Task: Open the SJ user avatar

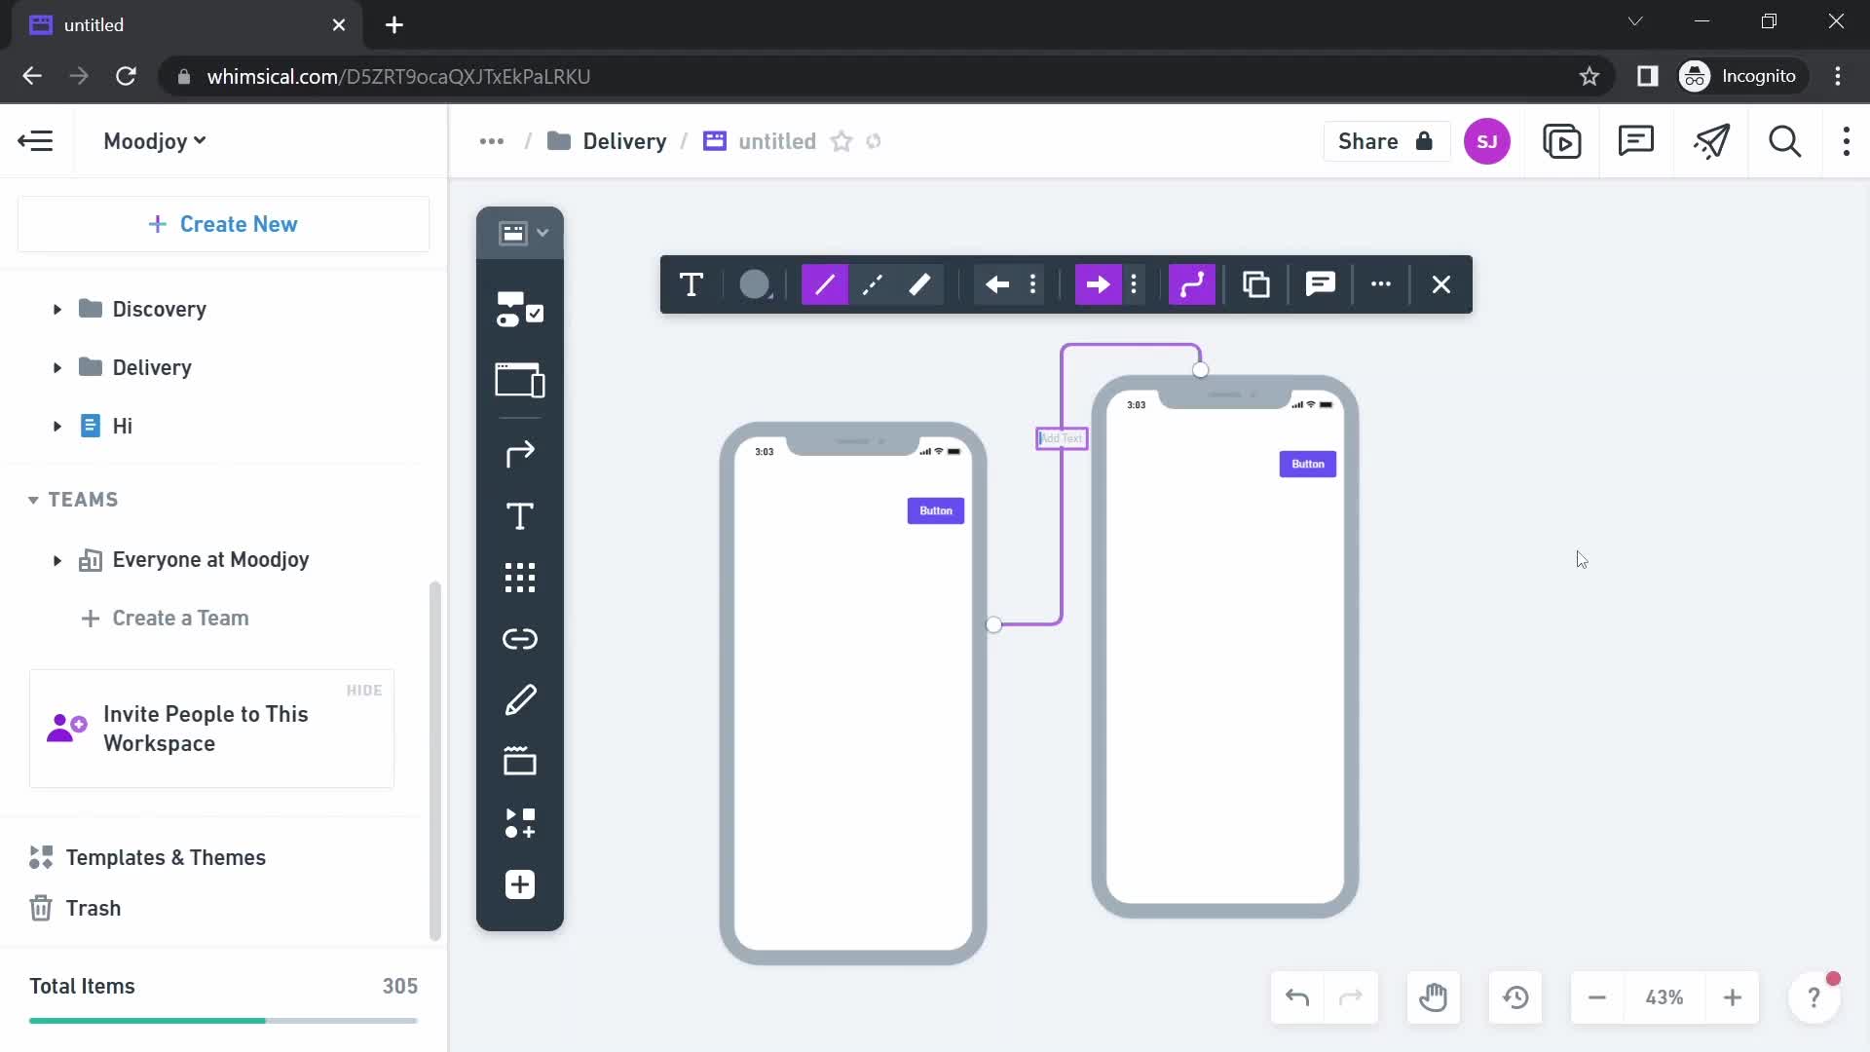Action: pyautogui.click(x=1486, y=141)
